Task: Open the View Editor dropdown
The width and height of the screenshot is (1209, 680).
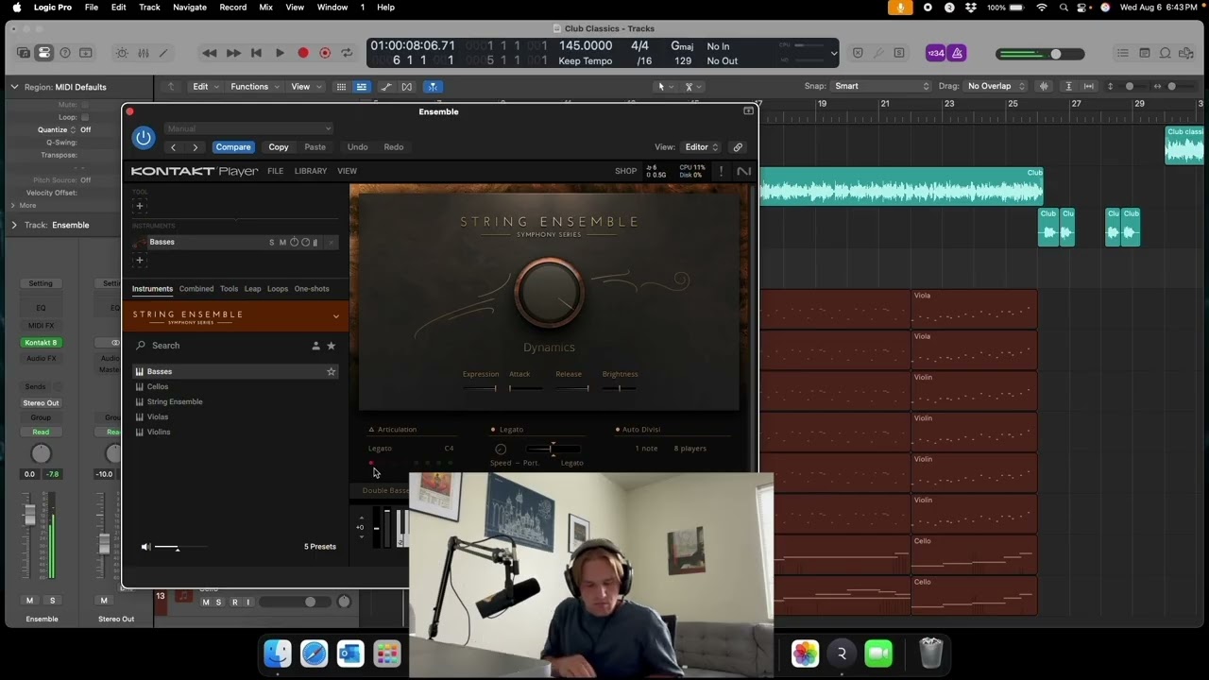Action: pyautogui.click(x=702, y=147)
